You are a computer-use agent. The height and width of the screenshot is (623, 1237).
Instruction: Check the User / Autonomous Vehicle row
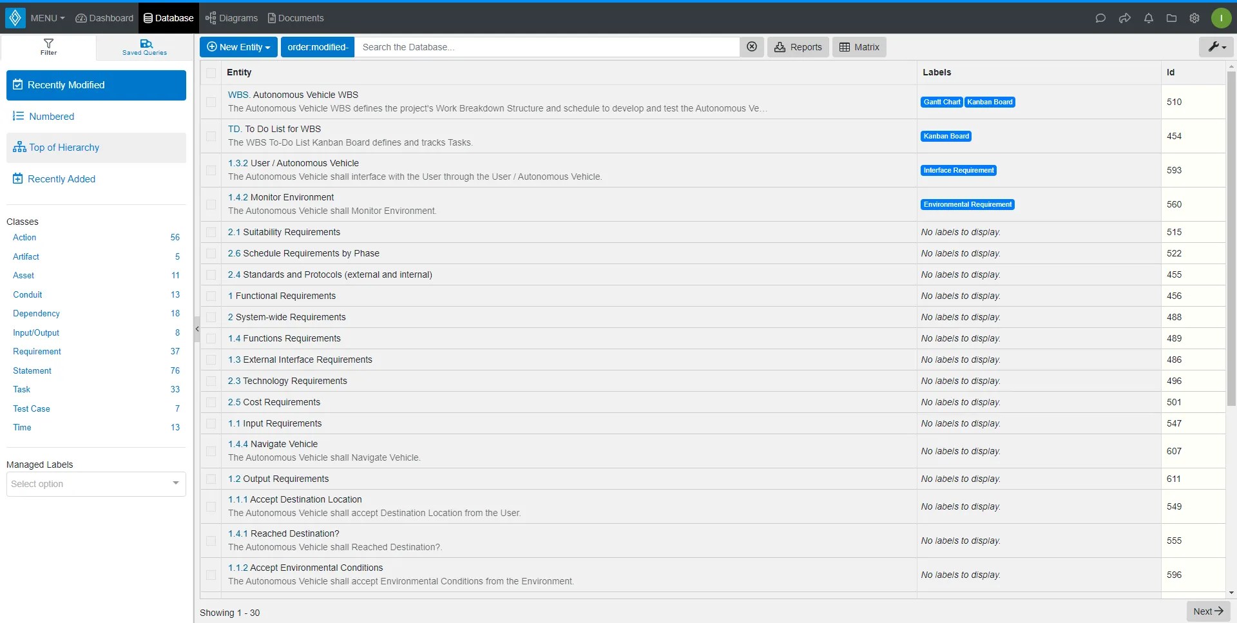[x=211, y=170]
